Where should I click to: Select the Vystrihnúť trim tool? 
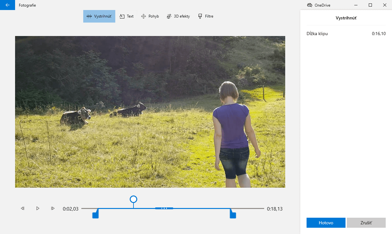[x=99, y=16]
